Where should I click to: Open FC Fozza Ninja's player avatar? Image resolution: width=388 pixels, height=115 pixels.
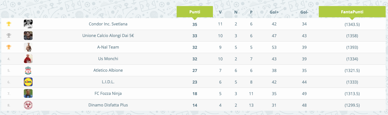[28, 93]
